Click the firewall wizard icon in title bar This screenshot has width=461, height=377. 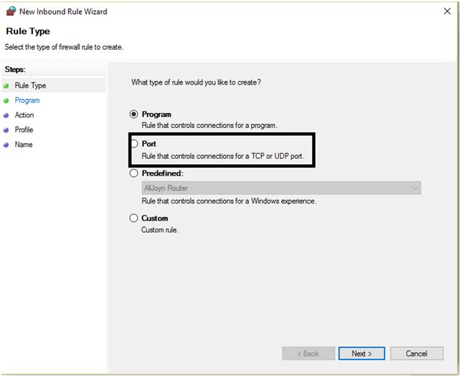point(10,12)
